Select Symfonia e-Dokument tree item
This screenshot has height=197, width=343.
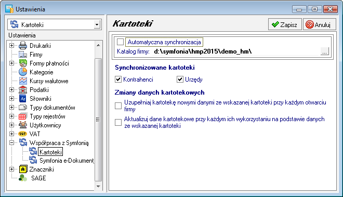pos(67,161)
